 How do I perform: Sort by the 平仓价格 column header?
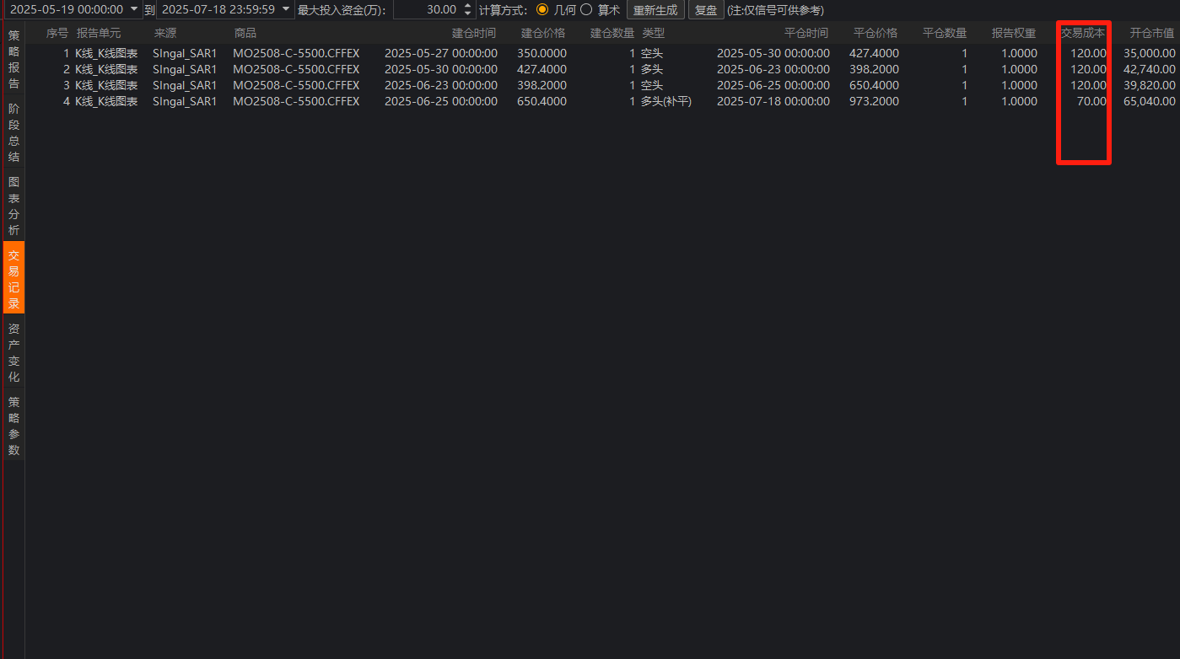pos(876,33)
